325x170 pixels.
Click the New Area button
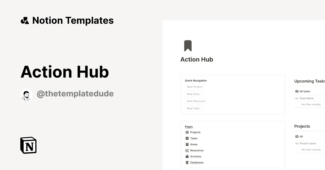[x=193, y=94]
